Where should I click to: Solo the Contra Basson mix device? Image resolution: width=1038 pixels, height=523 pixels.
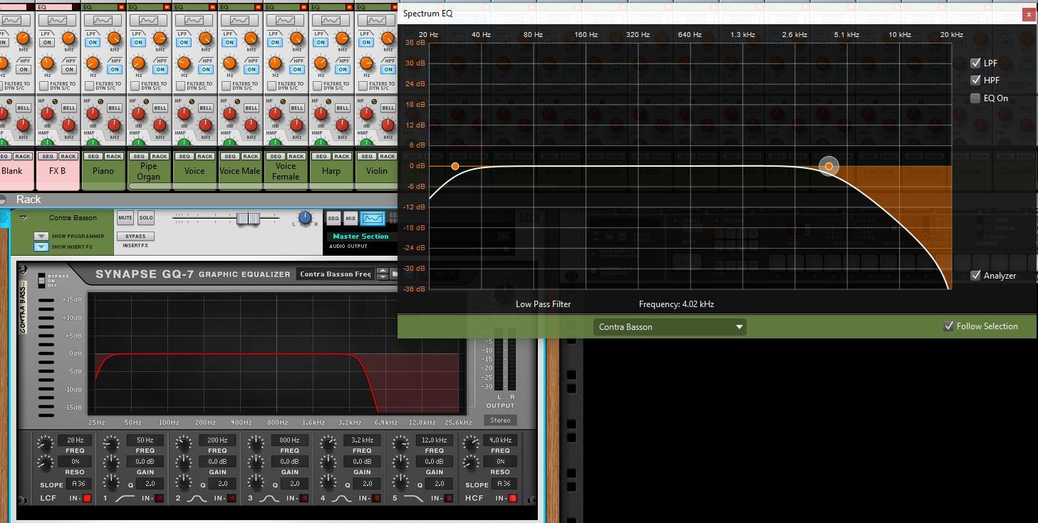(146, 218)
